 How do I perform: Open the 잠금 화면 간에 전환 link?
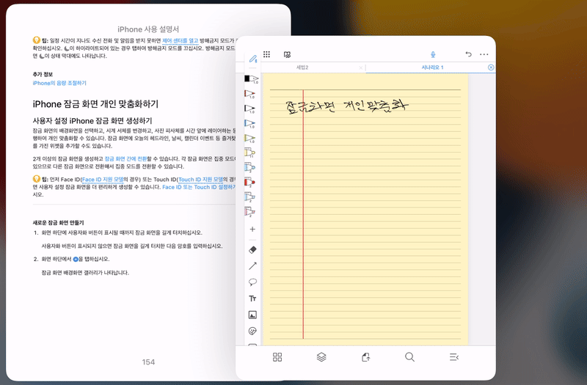(x=125, y=158)
